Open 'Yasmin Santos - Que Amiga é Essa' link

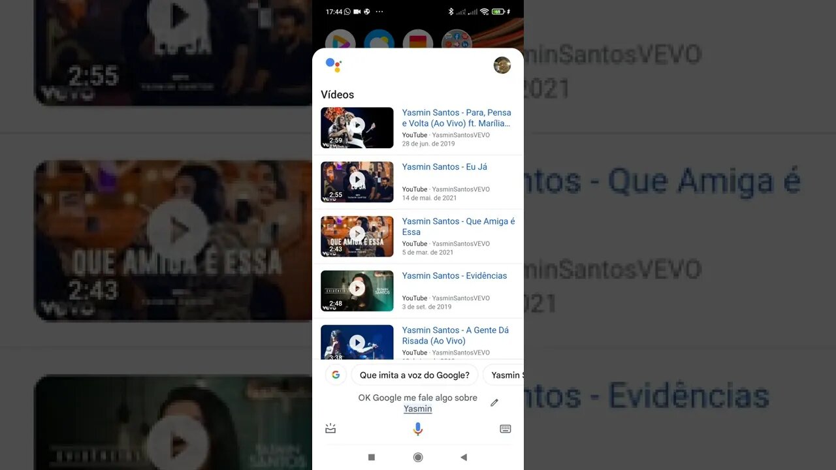coord(458,227)
